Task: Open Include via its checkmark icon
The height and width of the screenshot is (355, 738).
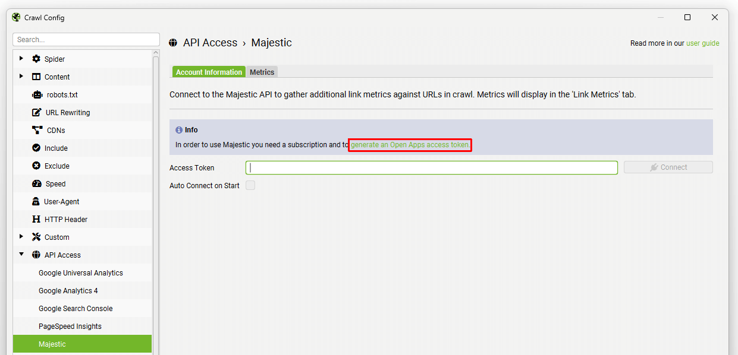Action: click(36, 148)
